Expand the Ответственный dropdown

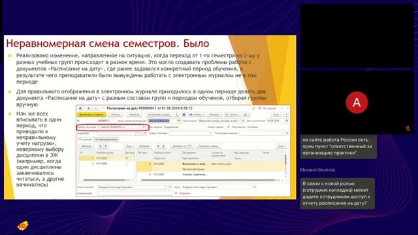[x=166, y=187]
